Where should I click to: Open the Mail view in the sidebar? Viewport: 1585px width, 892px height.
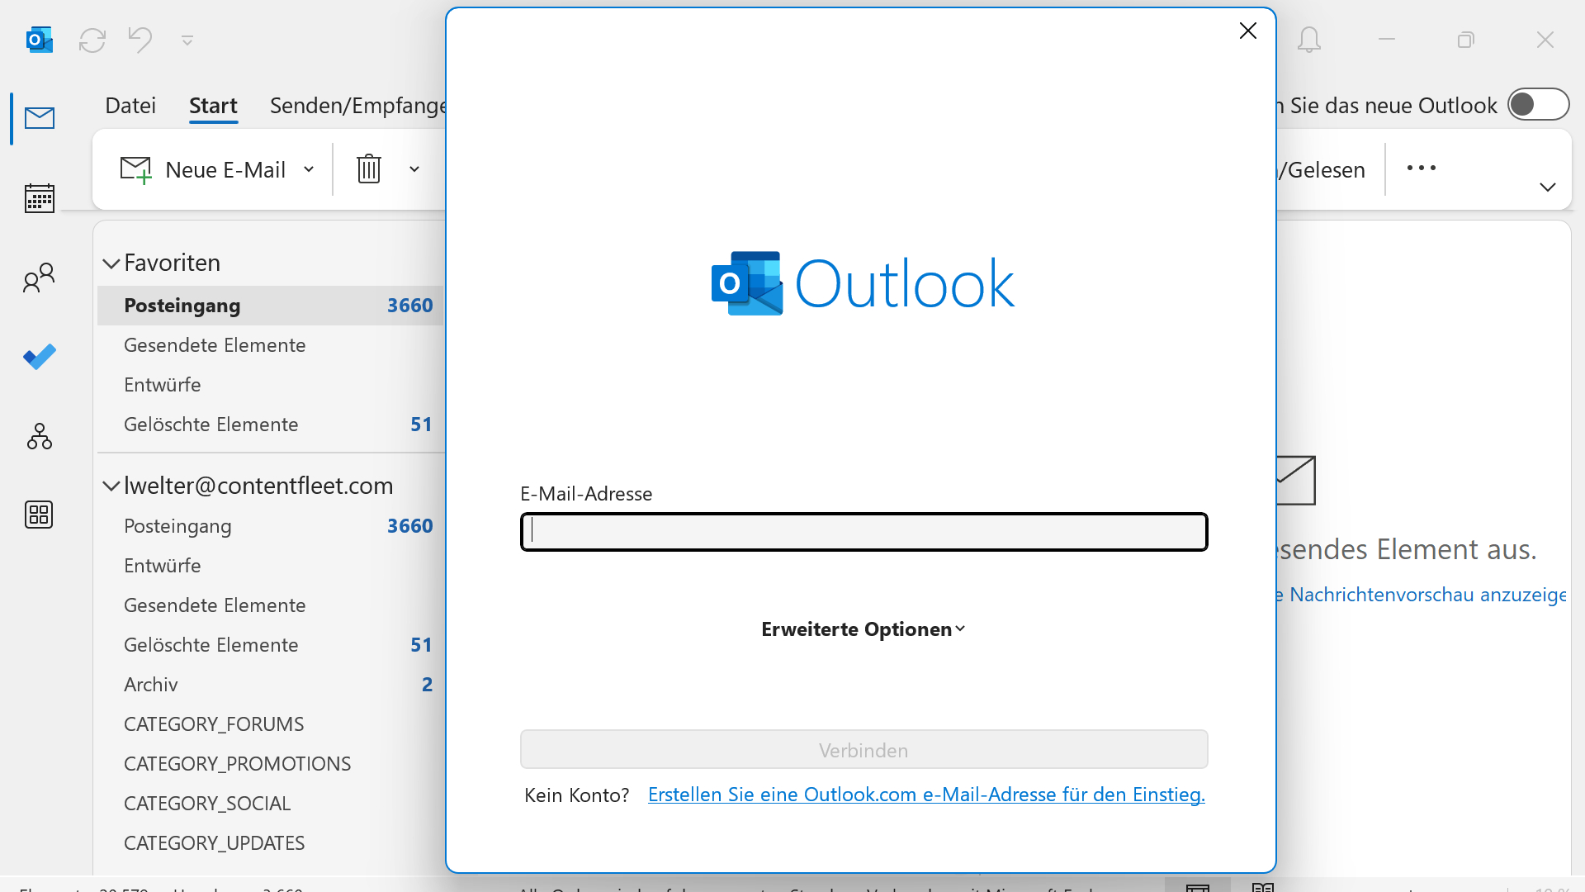[x=40, y=118]
